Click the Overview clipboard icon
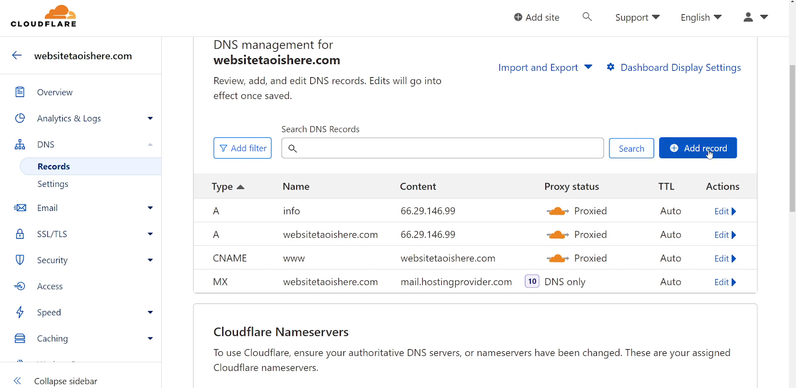The width and height of the screenshot is (796, 388). coord(20,92)
